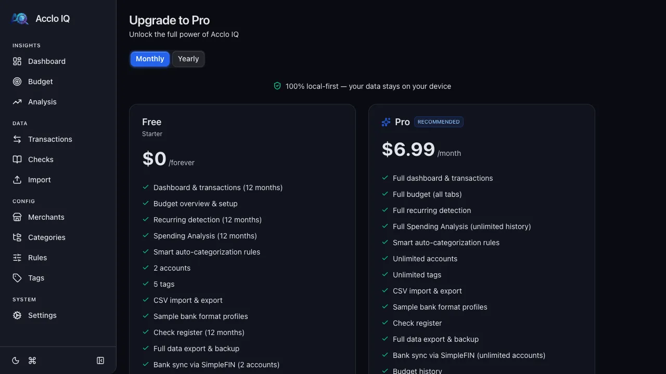666x374 pixels.
Task: Click the Rules sliders icon
Action: coord(17,258)
